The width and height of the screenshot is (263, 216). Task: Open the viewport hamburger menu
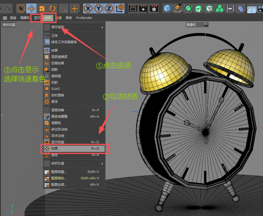[x=5, y=18]
